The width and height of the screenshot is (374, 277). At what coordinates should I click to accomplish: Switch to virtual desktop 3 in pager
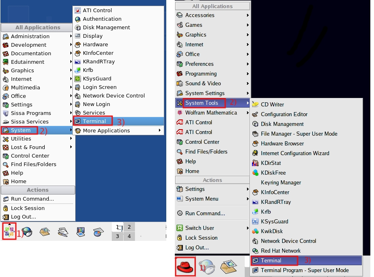point(117,236)
